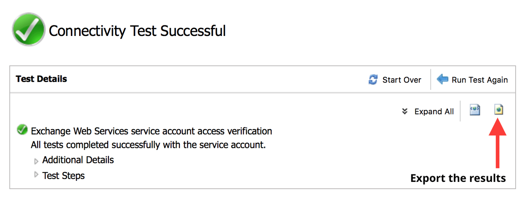The height and width of the screenshot is (202, 521).
Task: Click the 'All tests completed successfully' message
Action: pos(148,145)
